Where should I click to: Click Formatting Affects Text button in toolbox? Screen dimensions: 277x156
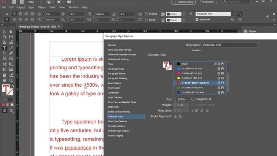click(10, 100)
